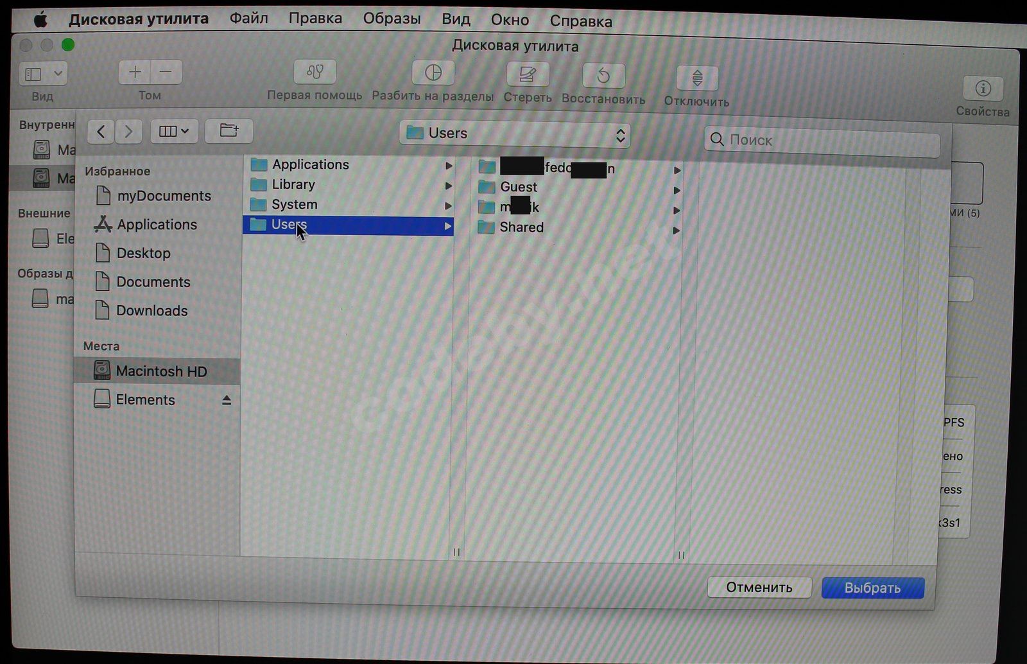Select the Library folder in first column
The image size is (1027, 664).
tap(349, 184)
